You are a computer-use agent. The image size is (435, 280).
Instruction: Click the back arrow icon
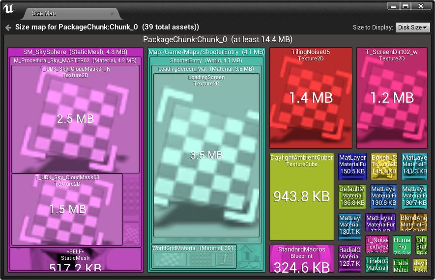[8, 28]
